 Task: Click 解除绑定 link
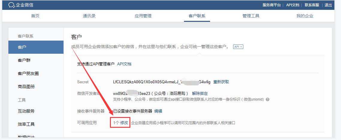pos(200,94)
